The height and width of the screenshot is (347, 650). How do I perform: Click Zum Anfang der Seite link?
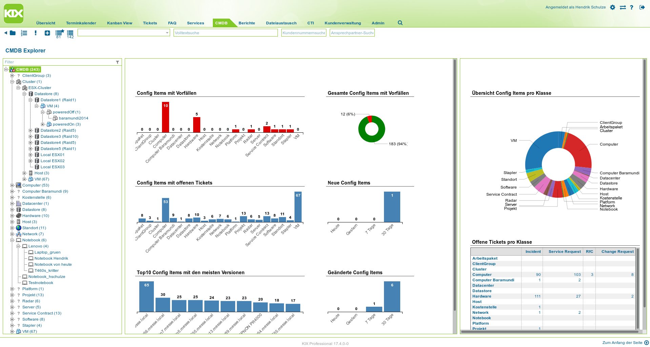[622, 343]
